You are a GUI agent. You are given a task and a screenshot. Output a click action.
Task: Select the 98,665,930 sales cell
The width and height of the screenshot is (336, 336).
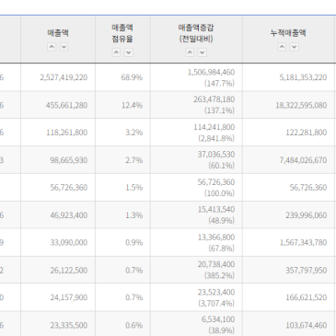[x=58, y=160]
